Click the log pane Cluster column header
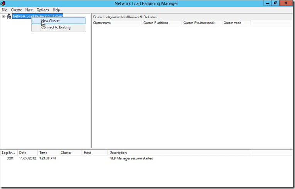This screenshot has width=295, height=189. pos(71,153)
